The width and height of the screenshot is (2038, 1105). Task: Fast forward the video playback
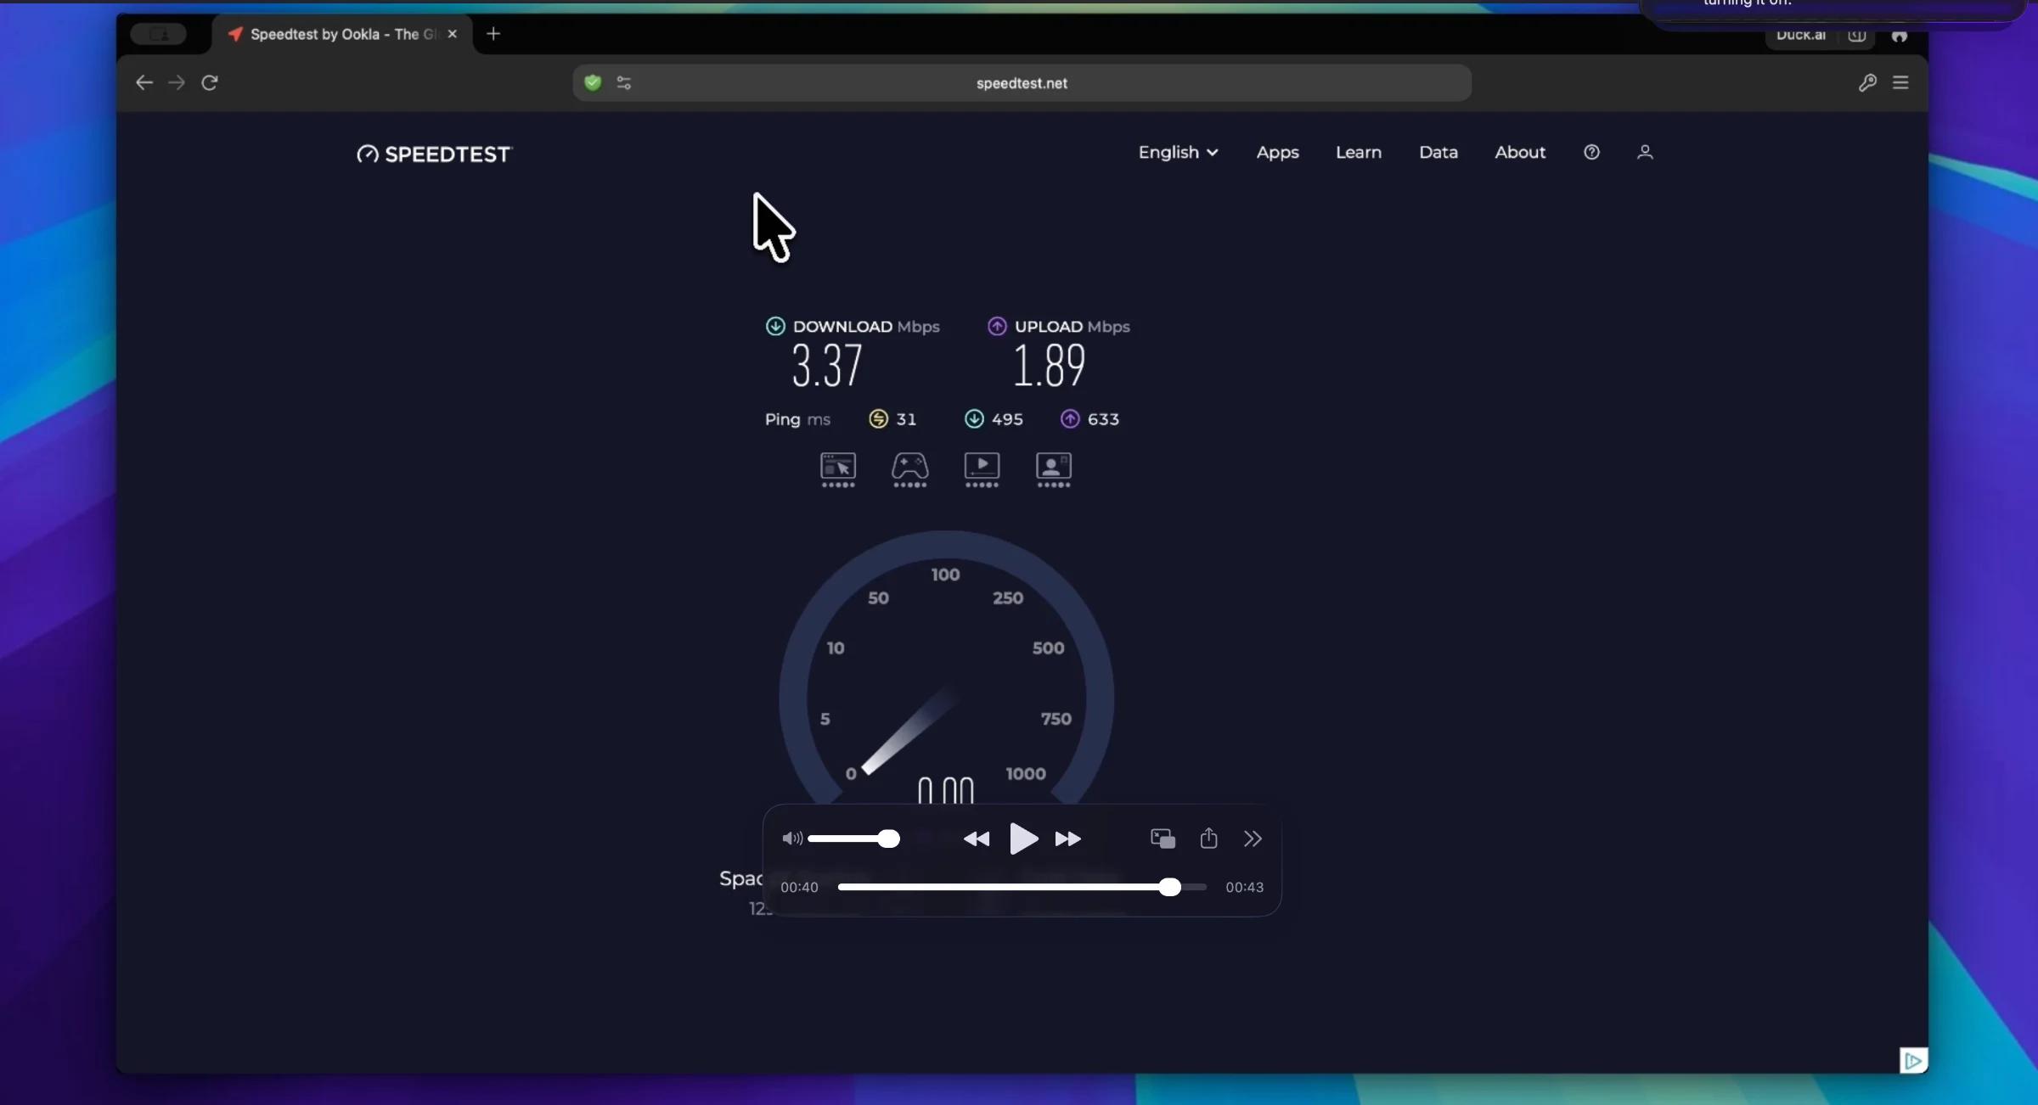coord(1068,839)
